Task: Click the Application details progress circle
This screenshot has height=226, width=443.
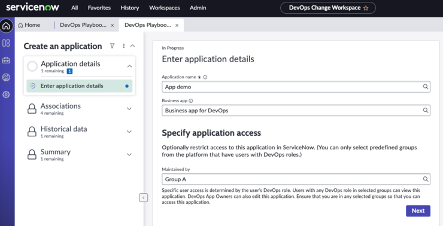Action: pyautogui.click(x=32, y=66)
